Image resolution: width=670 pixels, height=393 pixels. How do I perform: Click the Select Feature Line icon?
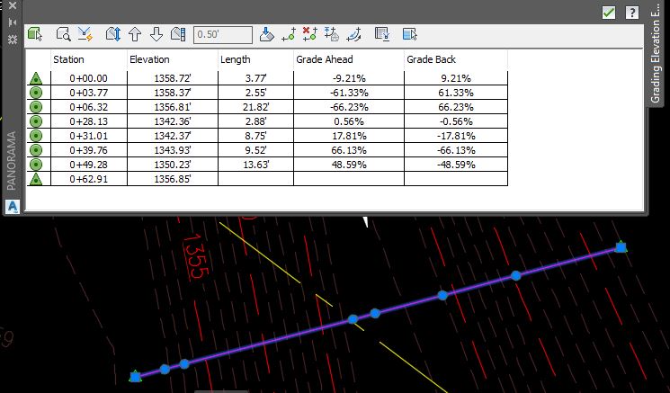(x=35, y=34)
